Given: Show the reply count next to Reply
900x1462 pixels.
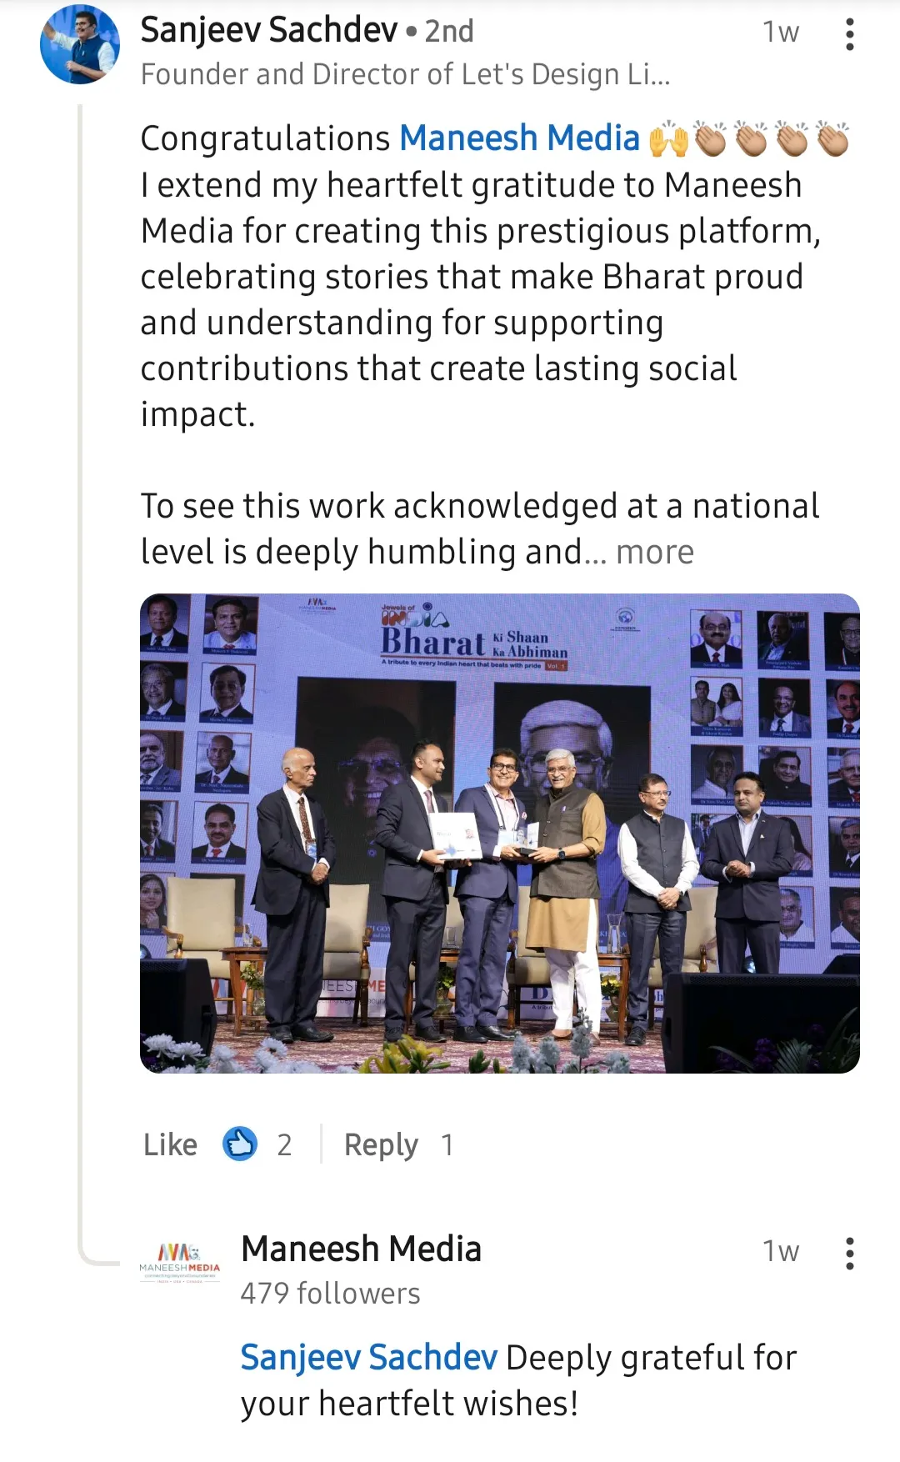Looking at the screenshot, I should click(x=447, y=1145).
